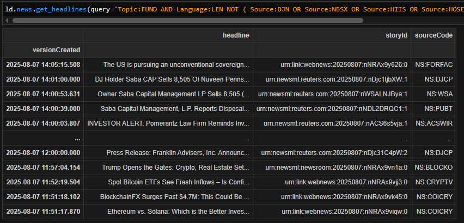Click storyId ending nACS6s5vja:1

pos(335,123)
